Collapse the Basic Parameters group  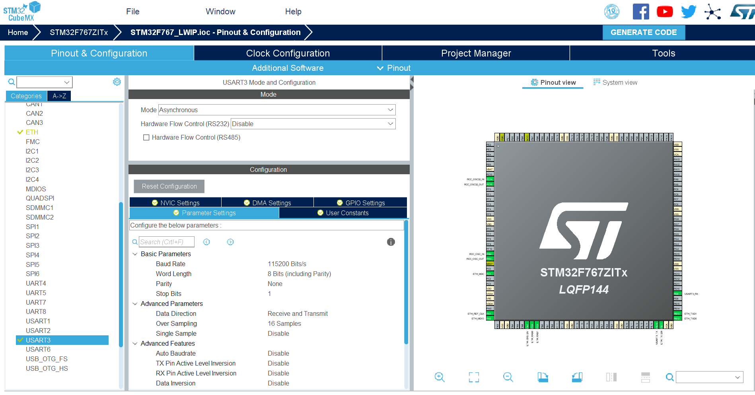(135, 254)
